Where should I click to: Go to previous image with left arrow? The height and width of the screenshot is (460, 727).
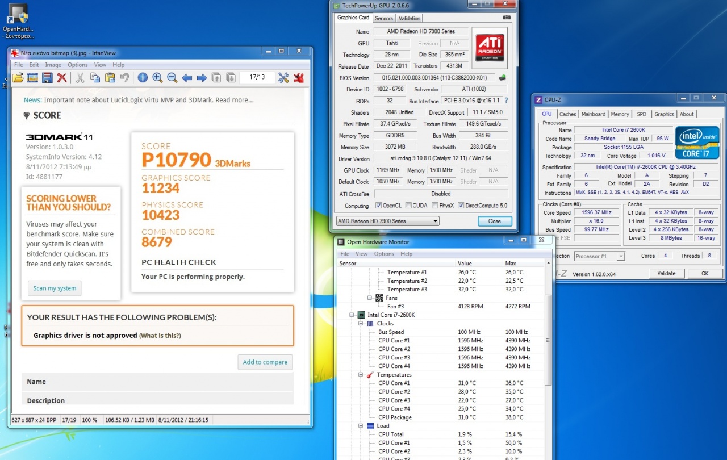(187, 78)
